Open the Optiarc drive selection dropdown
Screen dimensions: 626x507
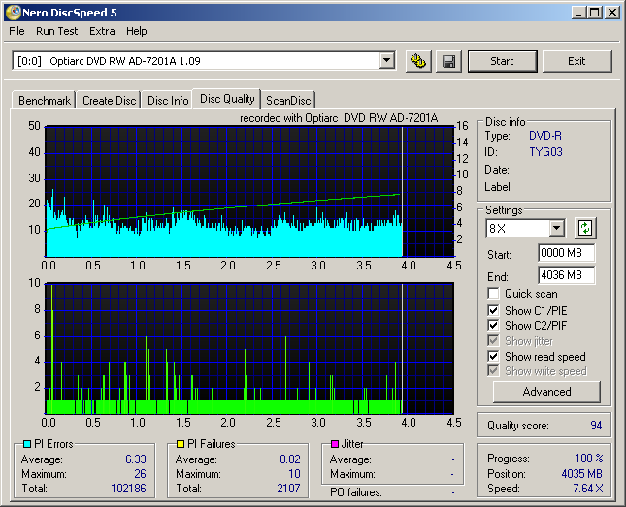click(x=386, y=61)
